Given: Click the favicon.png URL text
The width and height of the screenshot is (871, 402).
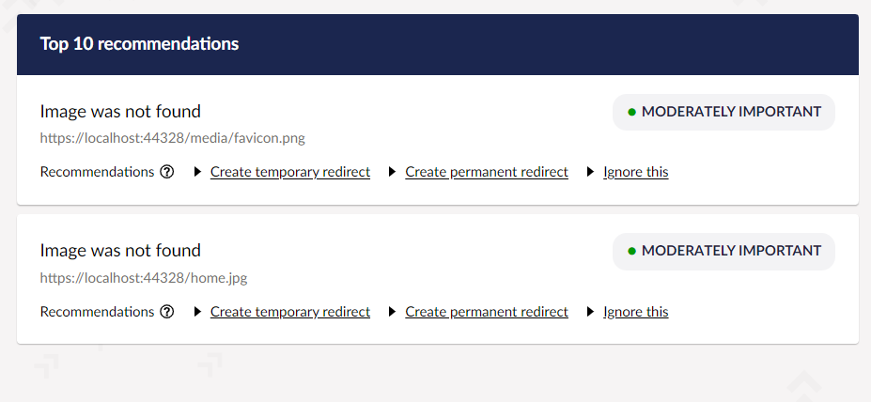Looking at the screenshot, I should point(172,138).
